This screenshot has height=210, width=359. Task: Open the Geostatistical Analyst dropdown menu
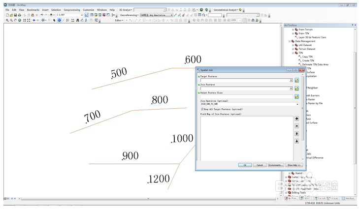click(226, 10)
